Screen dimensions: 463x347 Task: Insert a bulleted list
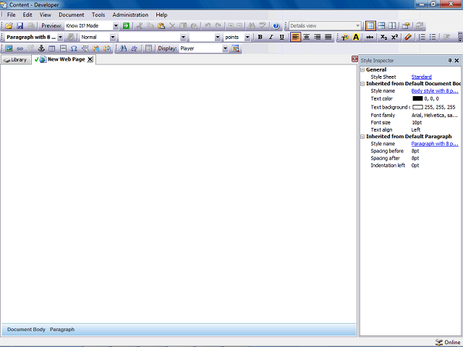(x=433, y=37)
